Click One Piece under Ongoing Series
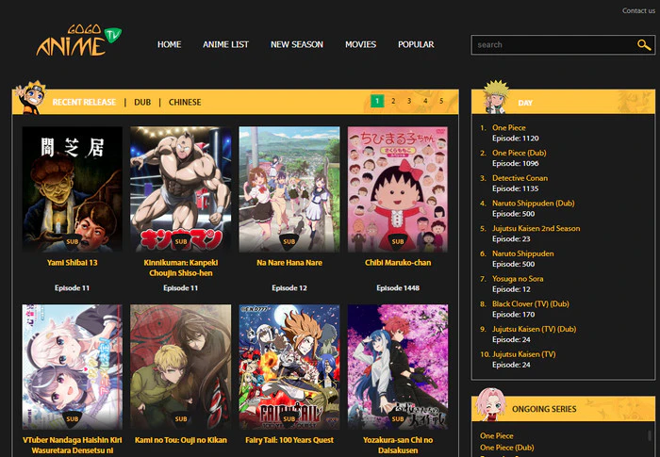This screenshot has width=660, height=457. [497, 436]
